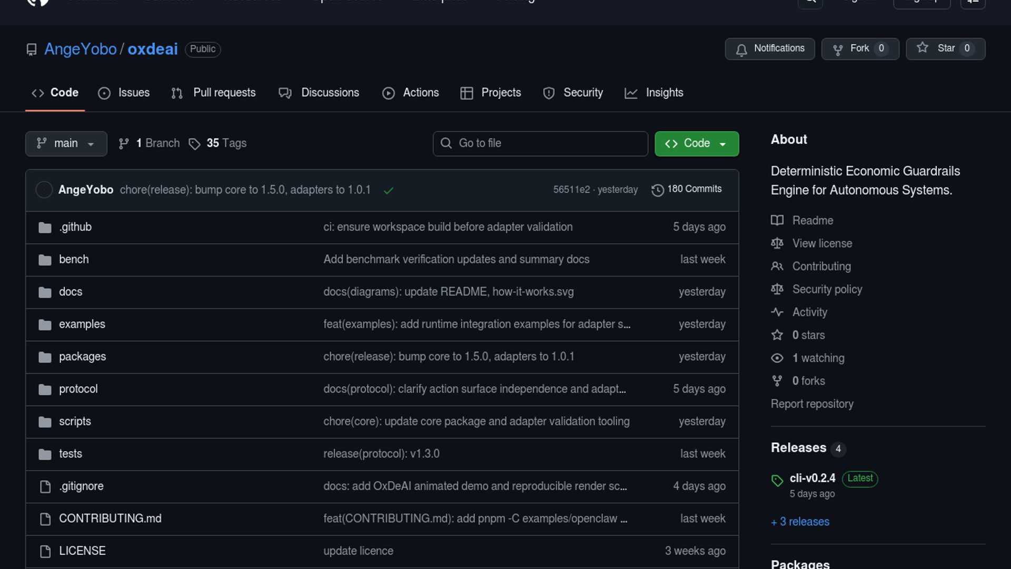This screenshot has width=1011, height=569.
Task: Click the Notifications bell icon
Action: (741, 50)
